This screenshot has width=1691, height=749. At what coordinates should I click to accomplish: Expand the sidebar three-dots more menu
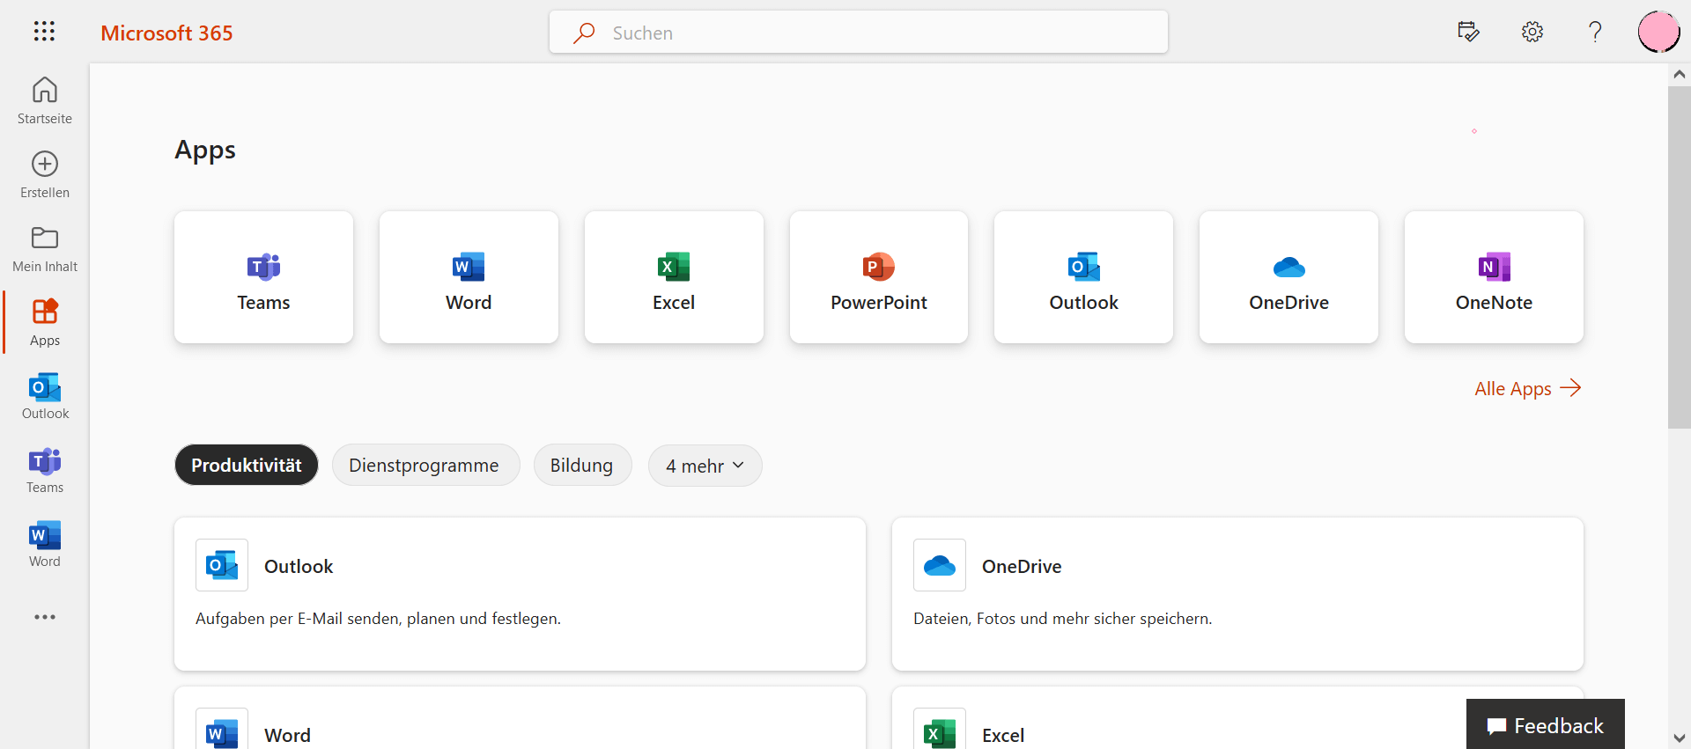point(45,617)
